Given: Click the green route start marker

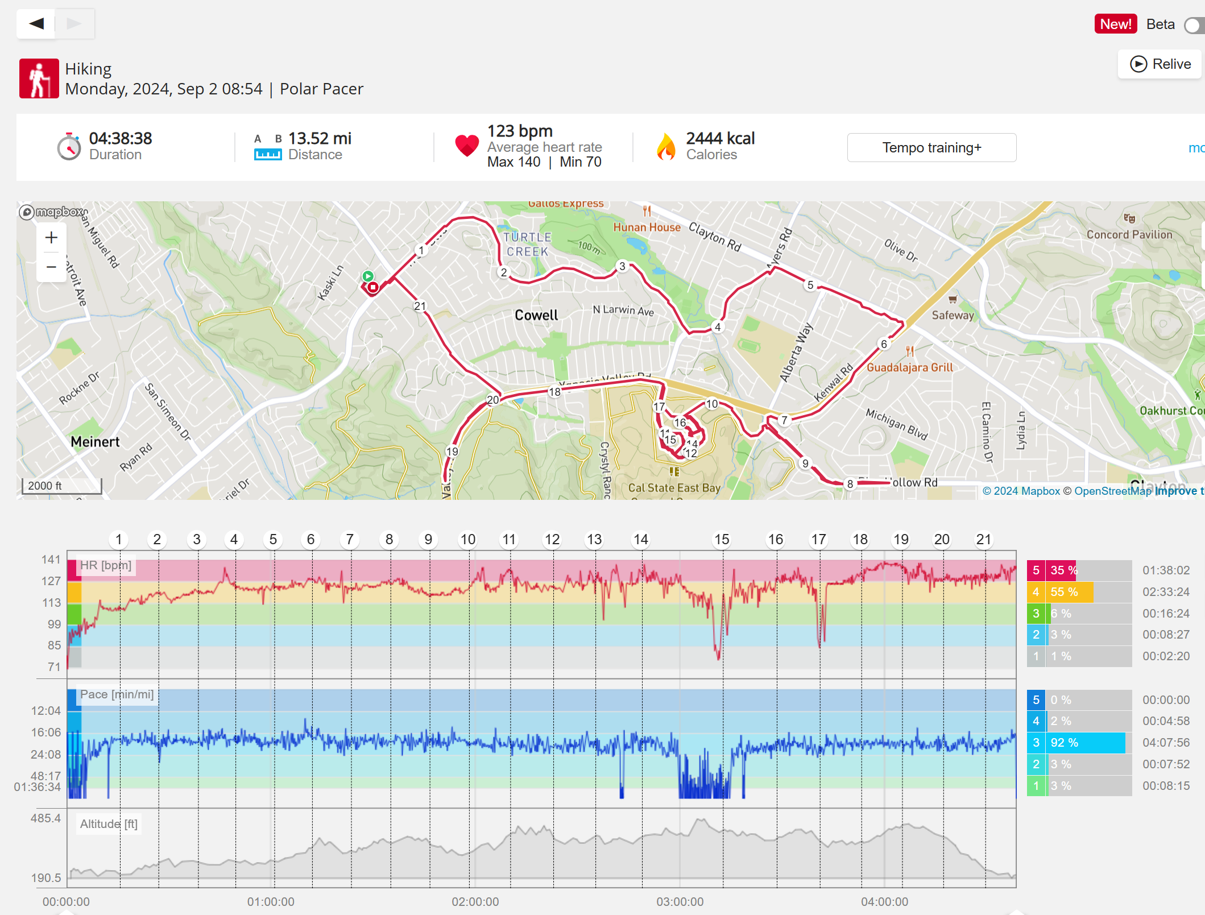Looking at the screenshot, I should (368, 276).
